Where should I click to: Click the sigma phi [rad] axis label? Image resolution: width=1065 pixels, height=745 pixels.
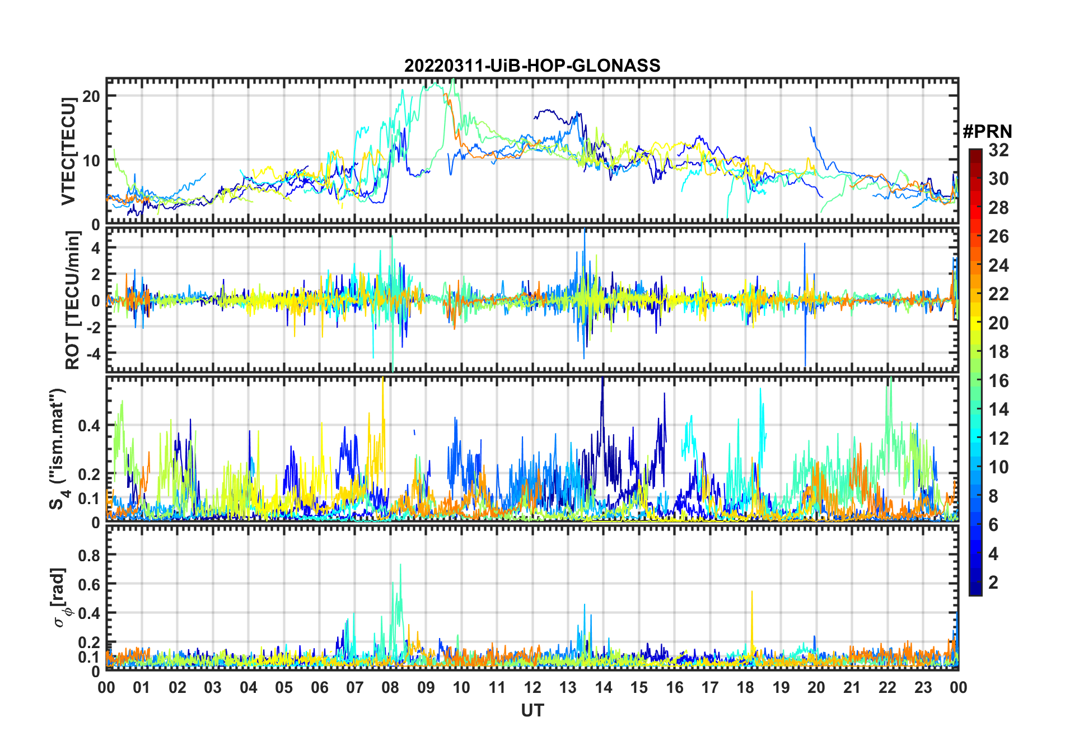pyautogui.click(x=60, y=597)
